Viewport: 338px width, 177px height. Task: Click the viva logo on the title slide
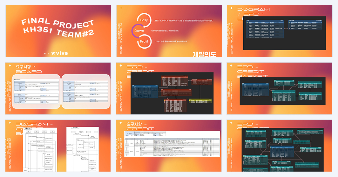click(59, 53)
